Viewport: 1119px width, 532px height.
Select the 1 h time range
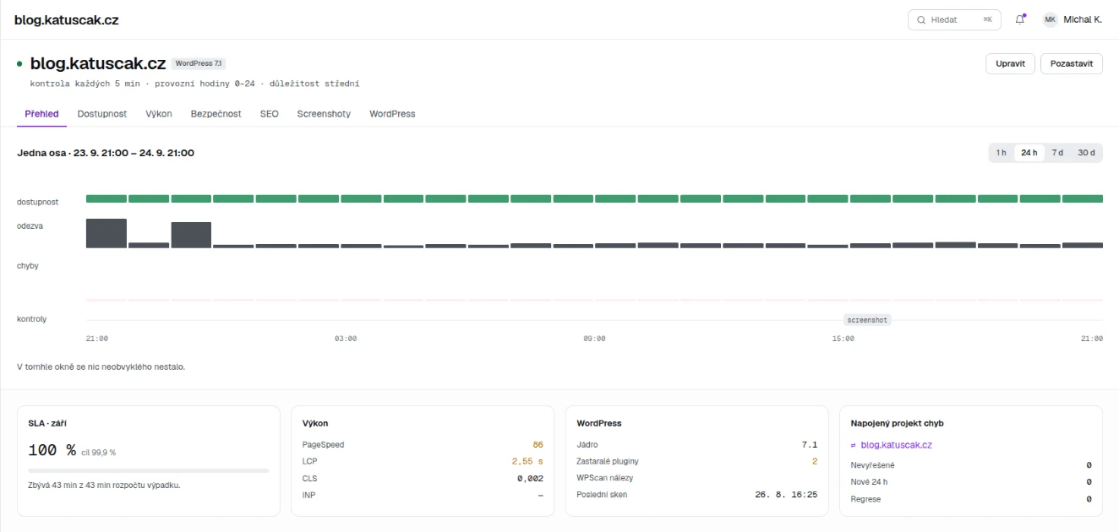pyautogui.click(x=1002, y=153)
